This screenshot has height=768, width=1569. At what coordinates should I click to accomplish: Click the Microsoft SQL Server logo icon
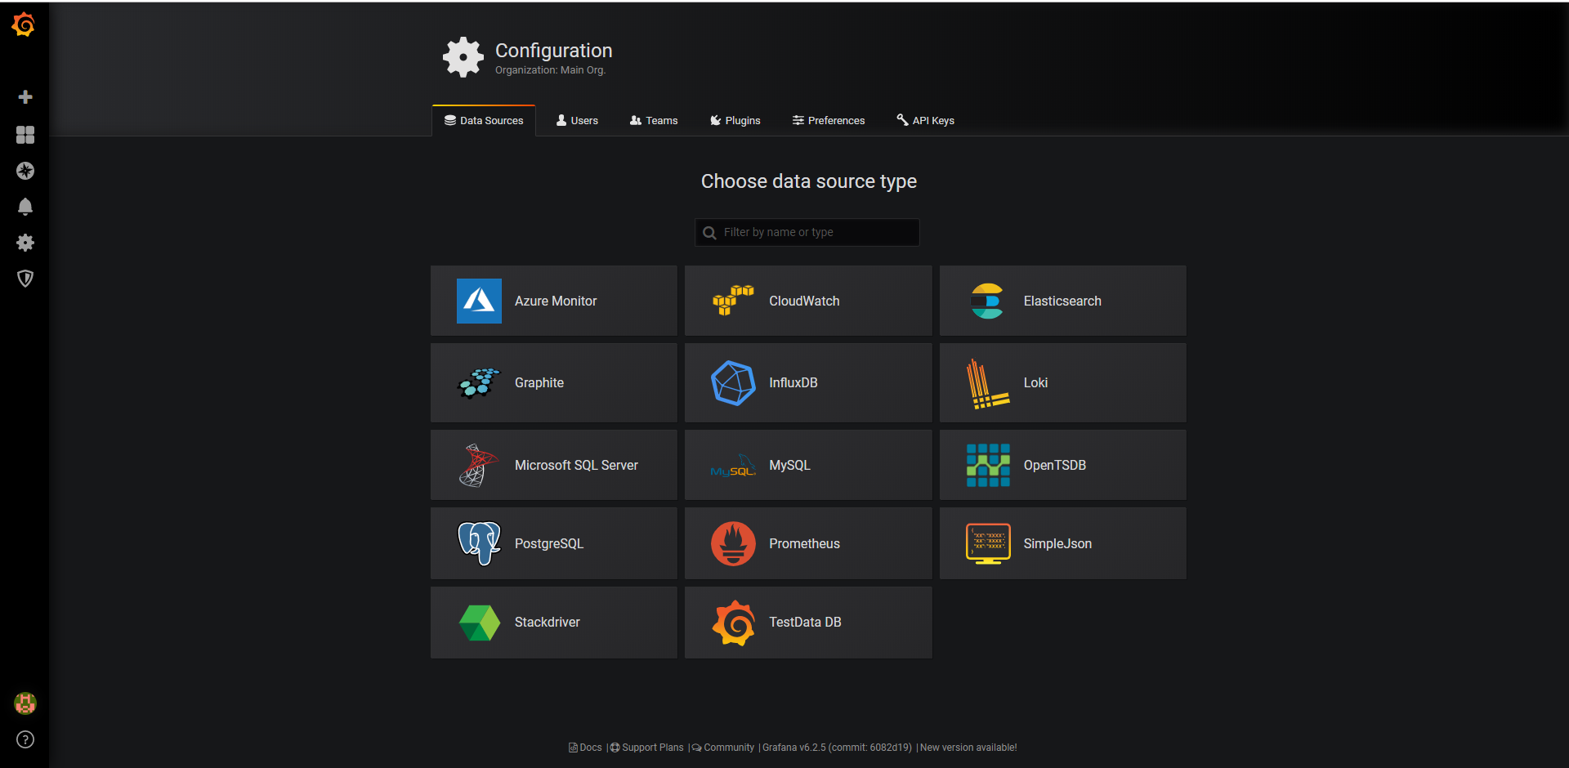(x=479, y=465)
